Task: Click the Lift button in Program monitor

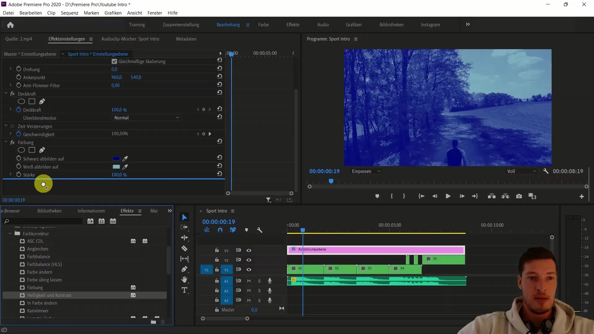Action: click(x=492, y=196)
